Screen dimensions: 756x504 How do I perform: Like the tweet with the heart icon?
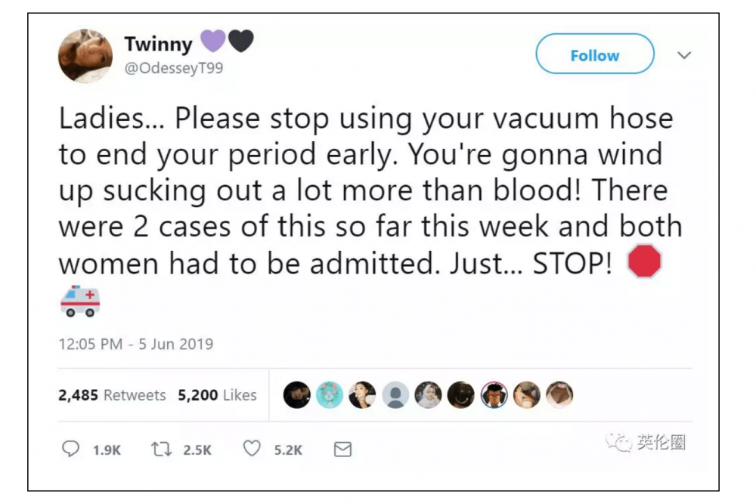coord(252,449)
